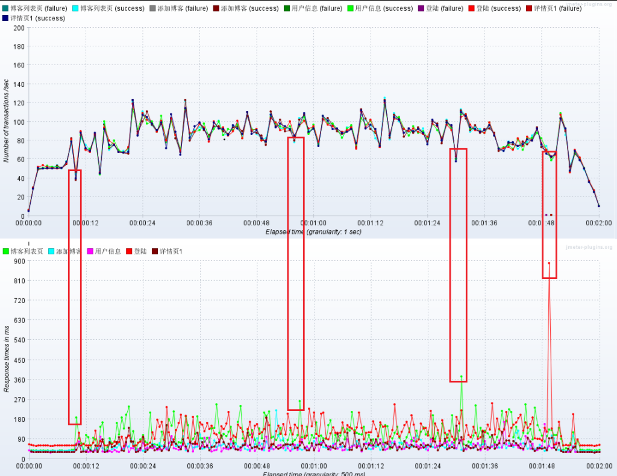Click the 900 tick on the response times axis

[x=20, y=261]
